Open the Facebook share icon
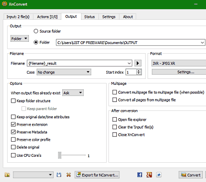This screenshot has width=206, height=182. pyautogui.click(x=140, y=175)
